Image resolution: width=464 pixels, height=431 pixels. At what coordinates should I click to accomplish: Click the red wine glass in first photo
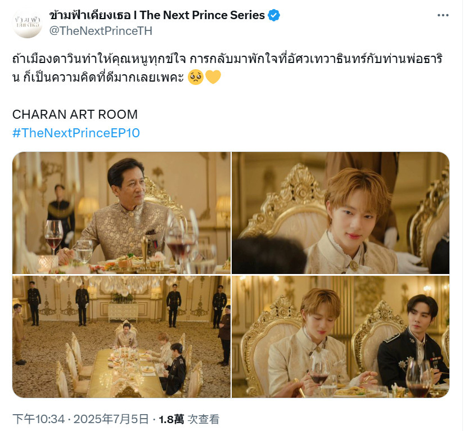(53, 237)
